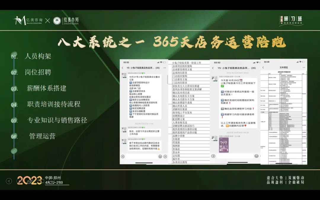Click the next slide arrow over 2023
Screen dimensions: 320x200
20,181
